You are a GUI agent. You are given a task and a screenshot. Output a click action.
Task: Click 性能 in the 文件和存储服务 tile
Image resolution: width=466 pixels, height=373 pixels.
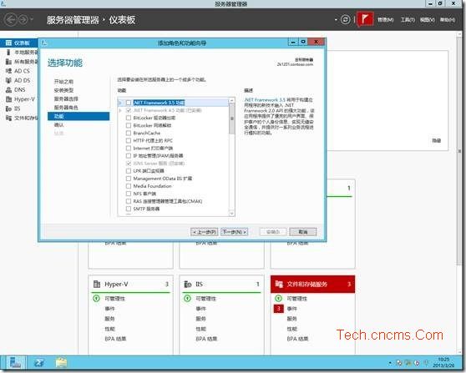(x=291, y=329)
